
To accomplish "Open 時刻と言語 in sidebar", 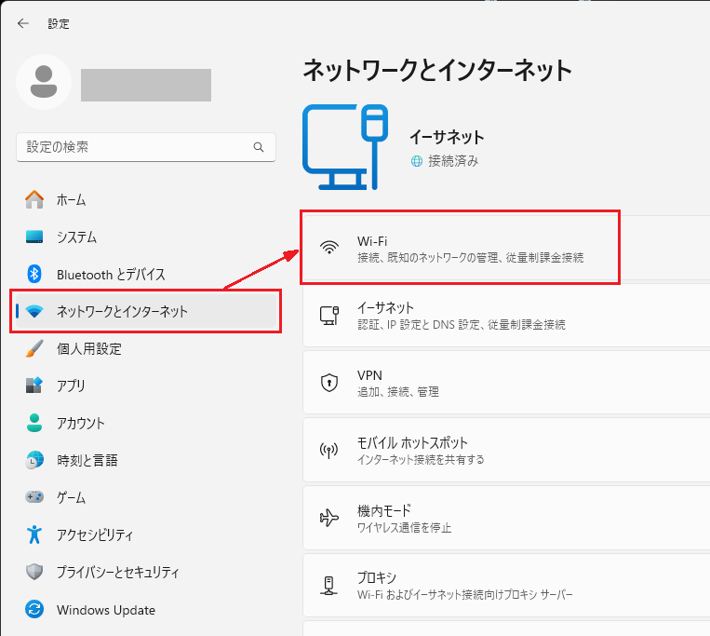I will pos(146,460).
